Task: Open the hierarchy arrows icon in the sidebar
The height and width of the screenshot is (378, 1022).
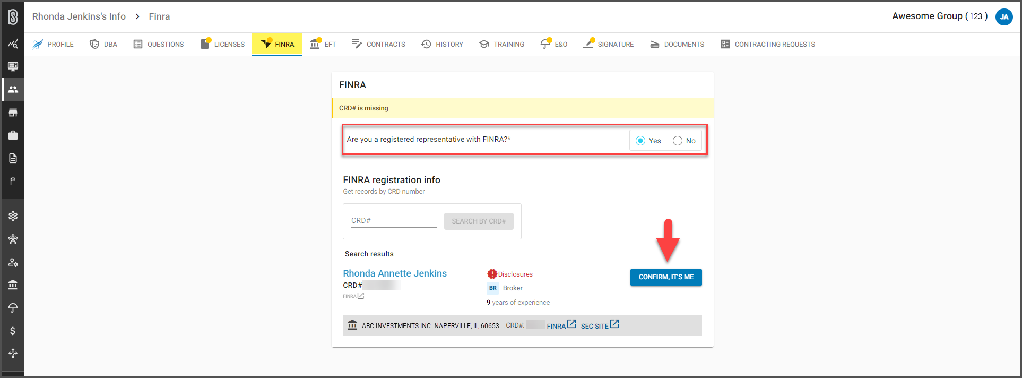Action: coord(13,354)
